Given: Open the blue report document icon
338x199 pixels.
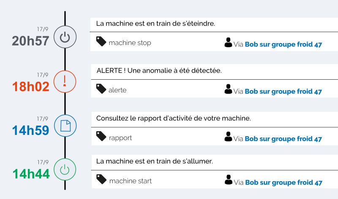Looking at the screenshot, I should tap(65, 126).
